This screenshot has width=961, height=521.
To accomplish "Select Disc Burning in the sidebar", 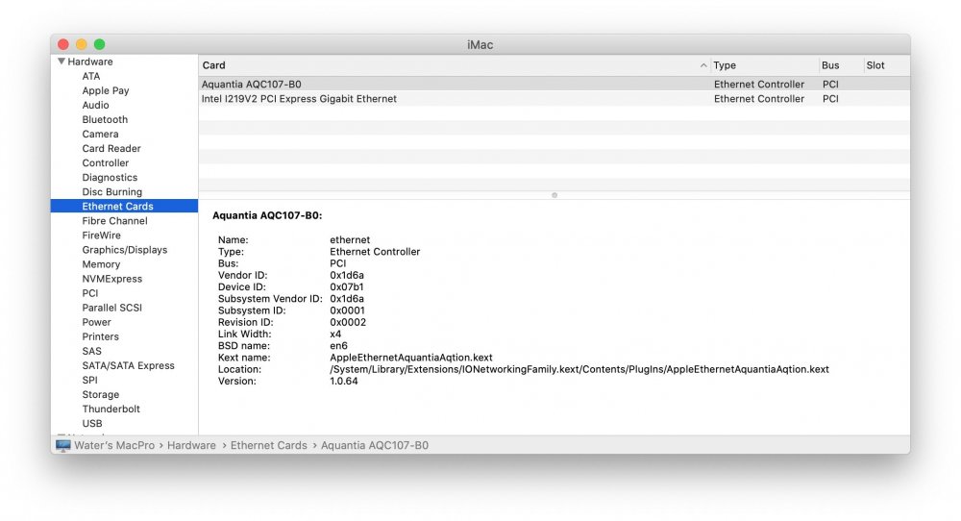I will [112, 192].
